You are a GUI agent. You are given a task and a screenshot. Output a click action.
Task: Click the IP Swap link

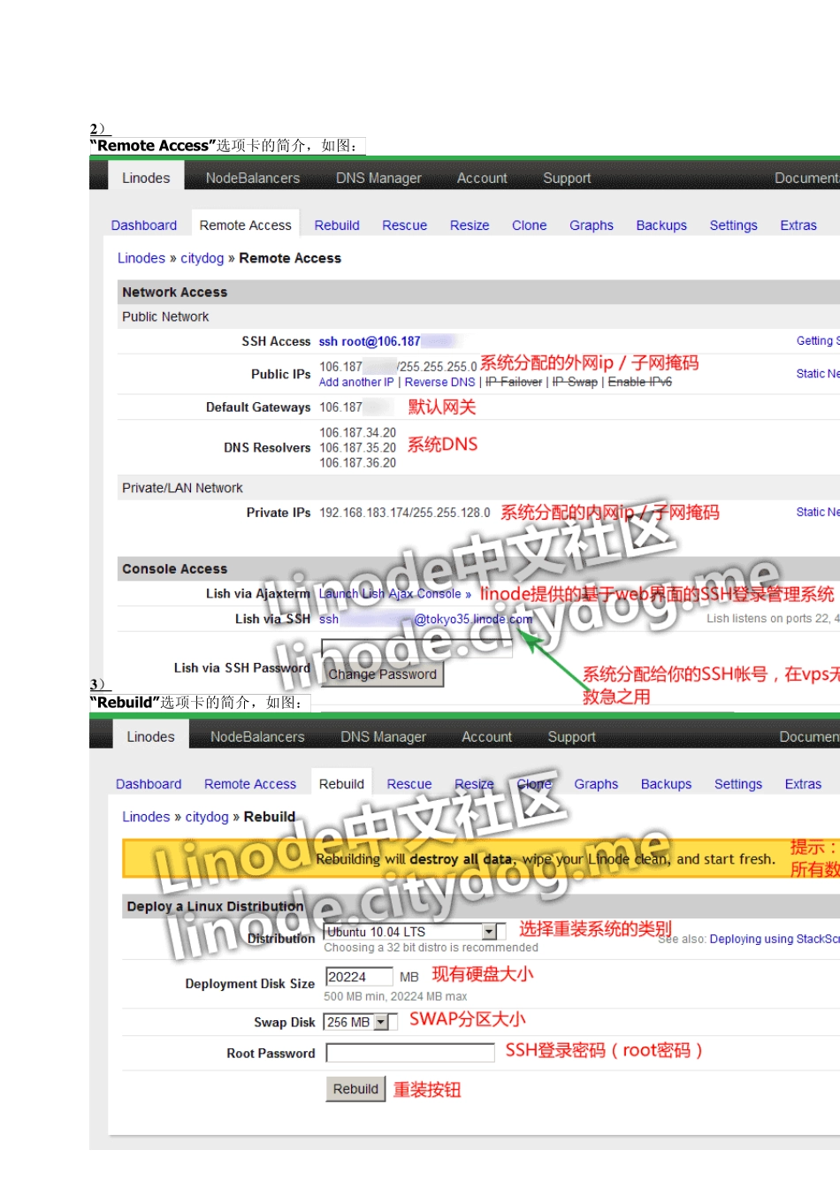575,382
